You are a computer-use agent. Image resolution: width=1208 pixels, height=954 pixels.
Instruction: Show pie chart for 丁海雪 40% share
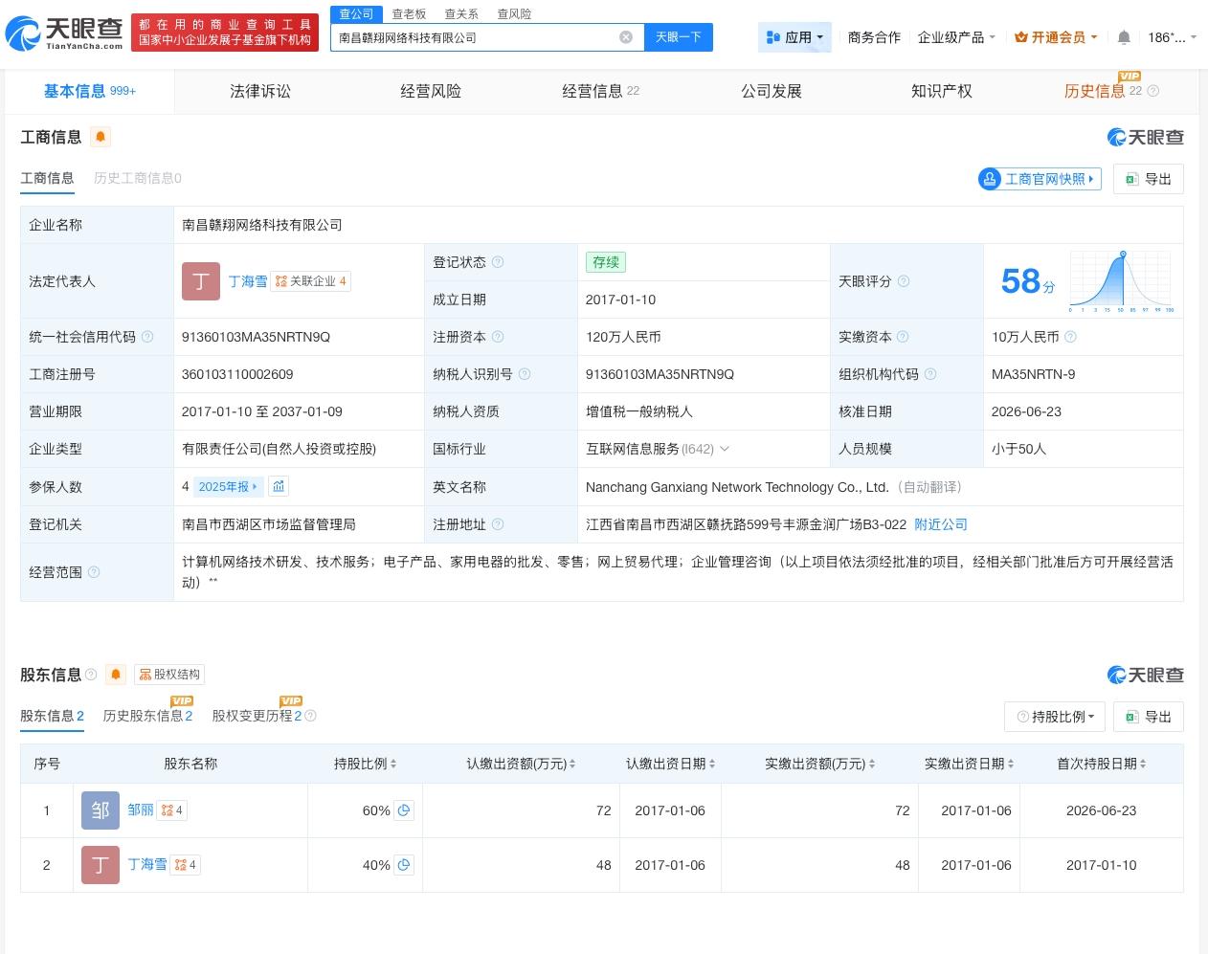coord(404,865)
